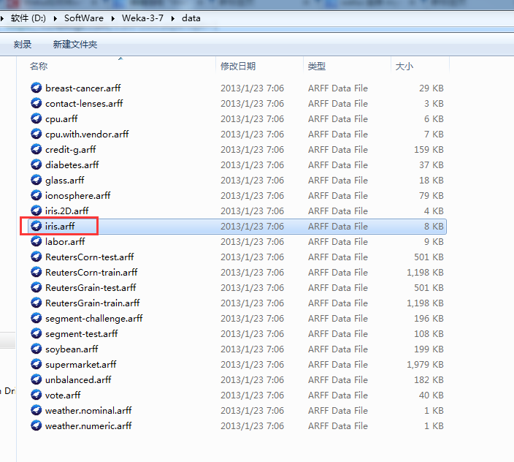Viewport: 514px width, 462px height.
Task: Select the file name ionosphere.arff
Action: (77, 196)
